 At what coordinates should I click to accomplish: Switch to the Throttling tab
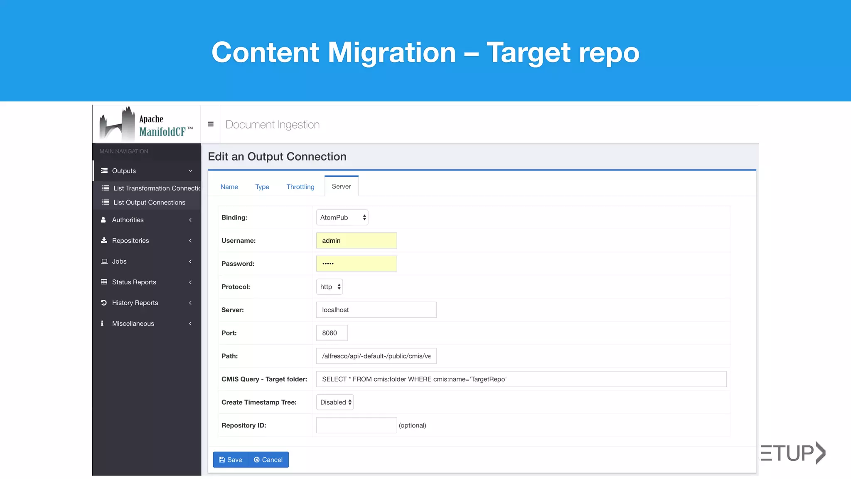[x=300, y=187]
